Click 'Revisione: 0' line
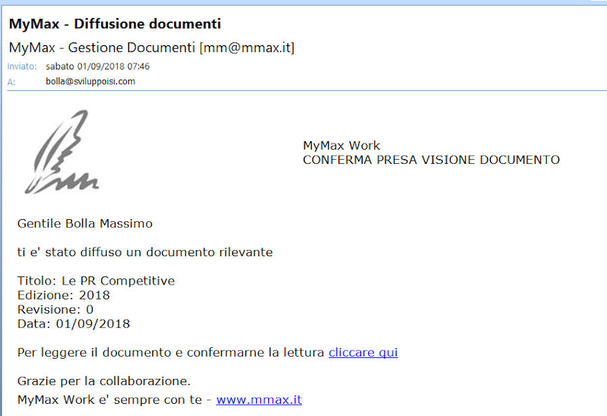The height and width of the screenshot is (416, 607). (55, 309)
